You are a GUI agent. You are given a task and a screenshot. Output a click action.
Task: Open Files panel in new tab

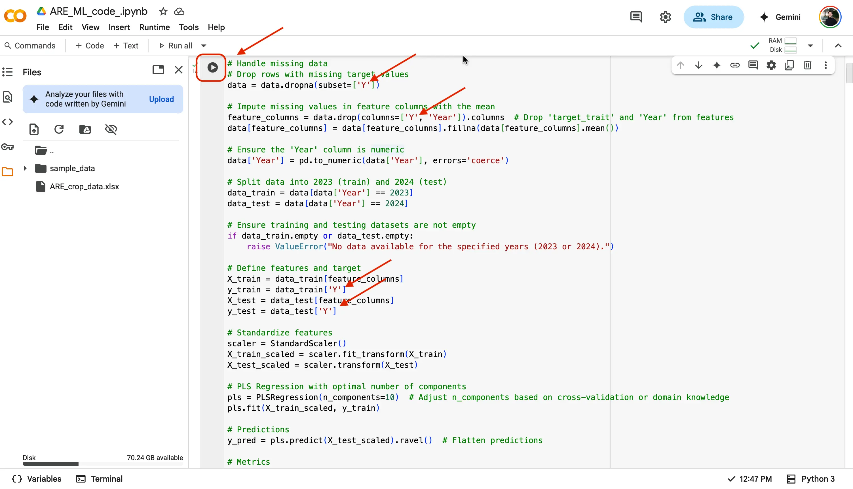point(158,70)
